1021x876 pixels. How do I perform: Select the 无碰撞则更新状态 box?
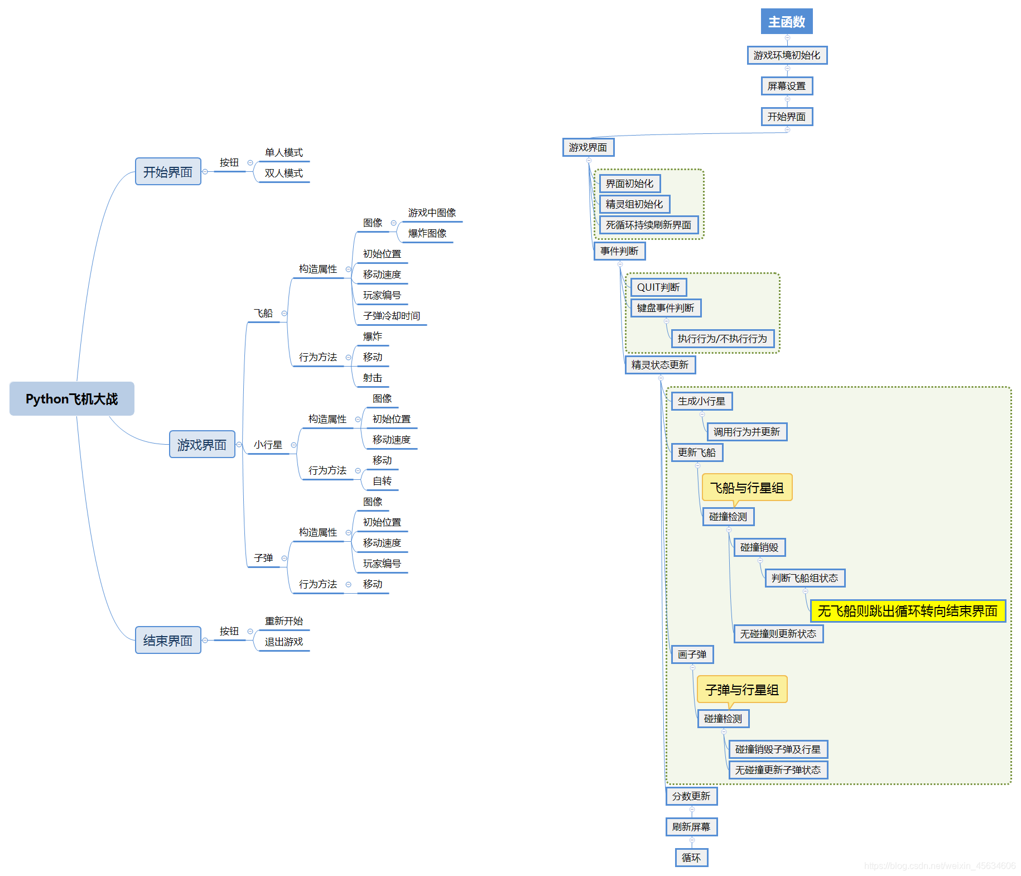click(779, 634)
